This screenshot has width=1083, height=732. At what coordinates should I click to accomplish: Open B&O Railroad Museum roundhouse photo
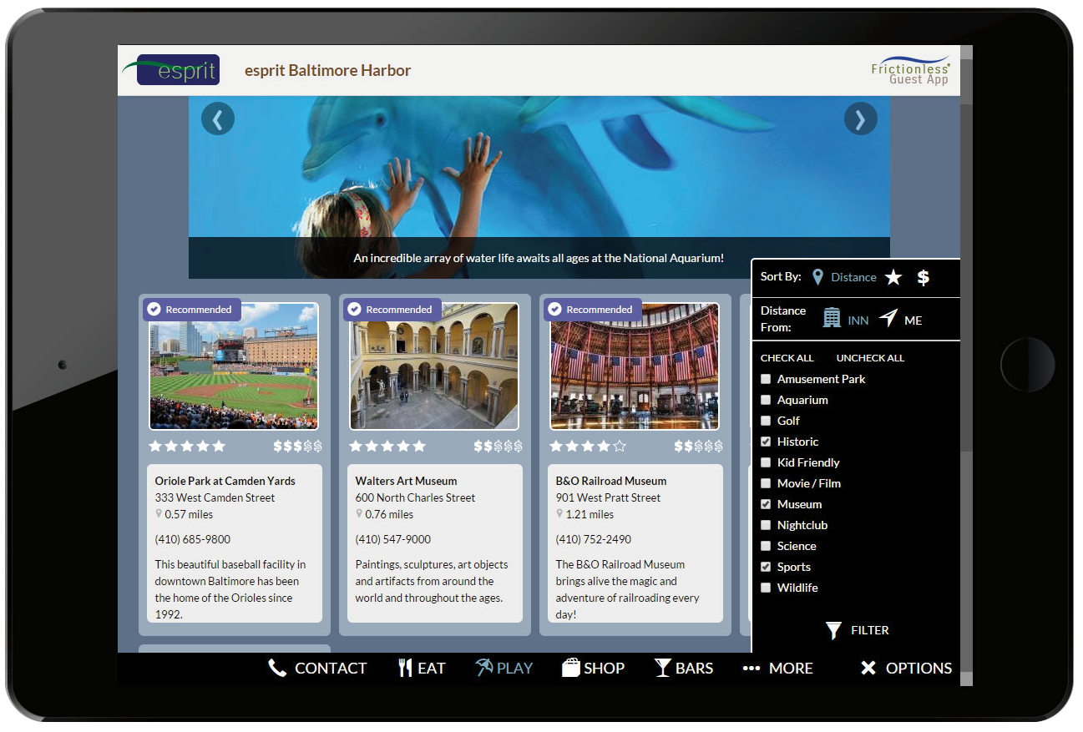point(635,366)
